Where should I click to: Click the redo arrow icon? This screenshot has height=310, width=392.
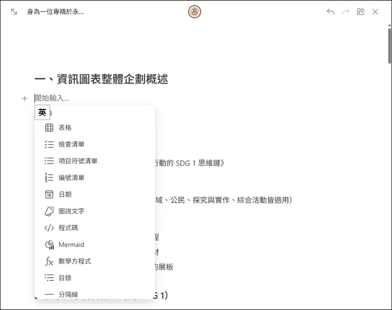[345, 12]
